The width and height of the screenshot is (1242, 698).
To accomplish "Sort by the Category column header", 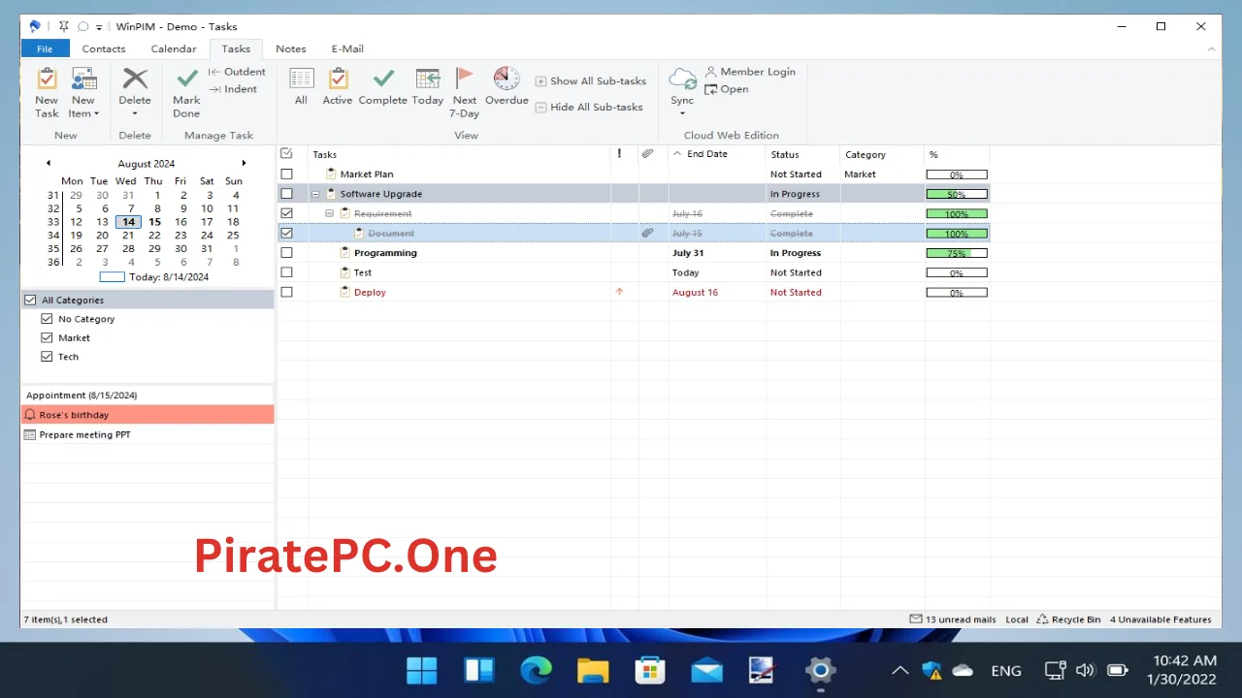I will click(x=882, y=154).
